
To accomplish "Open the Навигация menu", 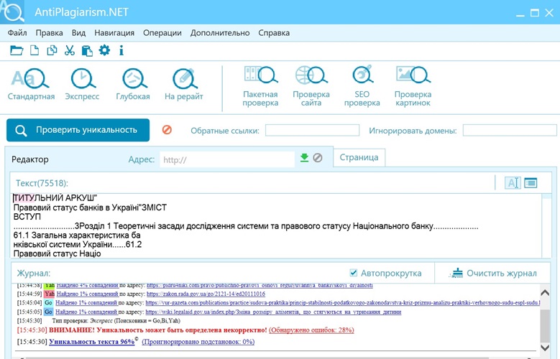I will [x=114, y=33].
